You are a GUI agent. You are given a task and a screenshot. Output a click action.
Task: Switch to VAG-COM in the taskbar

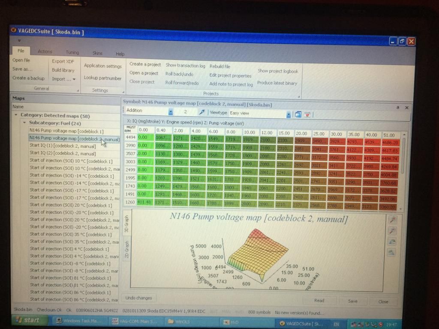pos(135,321)
